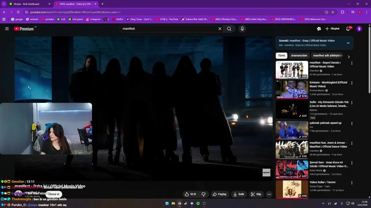
Task: Click the Klip button
Action: (x=256, y=194)
